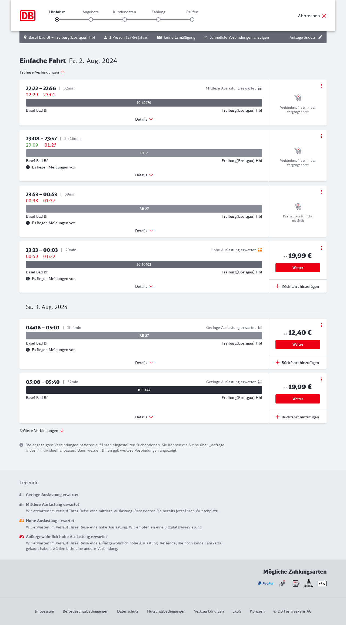This screenshot has width=346, height=625.
Task: Click the X icon next to Abbrechen
Action: tap(324, 16)
